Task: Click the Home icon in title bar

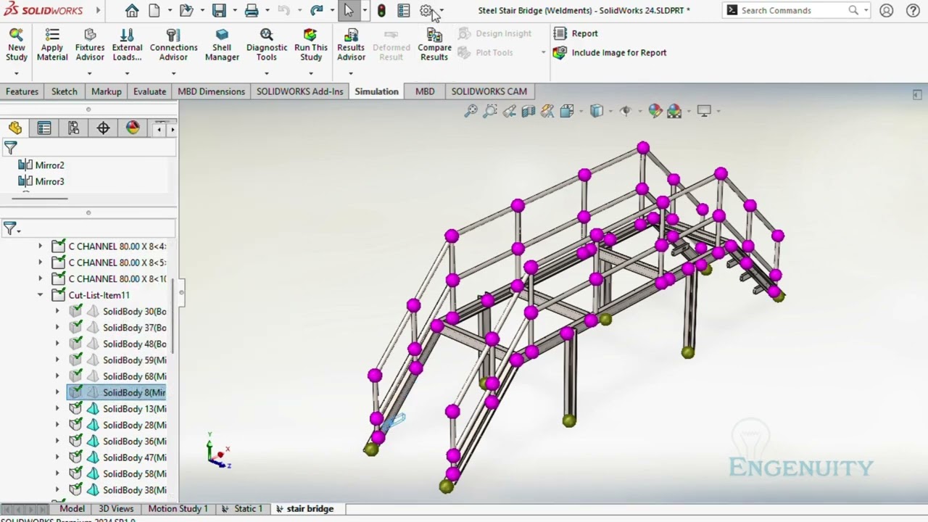Action: coord(132,11)
